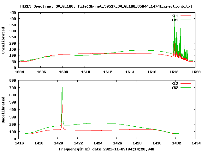Click the HIRES Spectrum chart title

[x=106, y=6]
